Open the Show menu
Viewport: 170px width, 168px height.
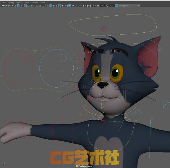point(27,3)
